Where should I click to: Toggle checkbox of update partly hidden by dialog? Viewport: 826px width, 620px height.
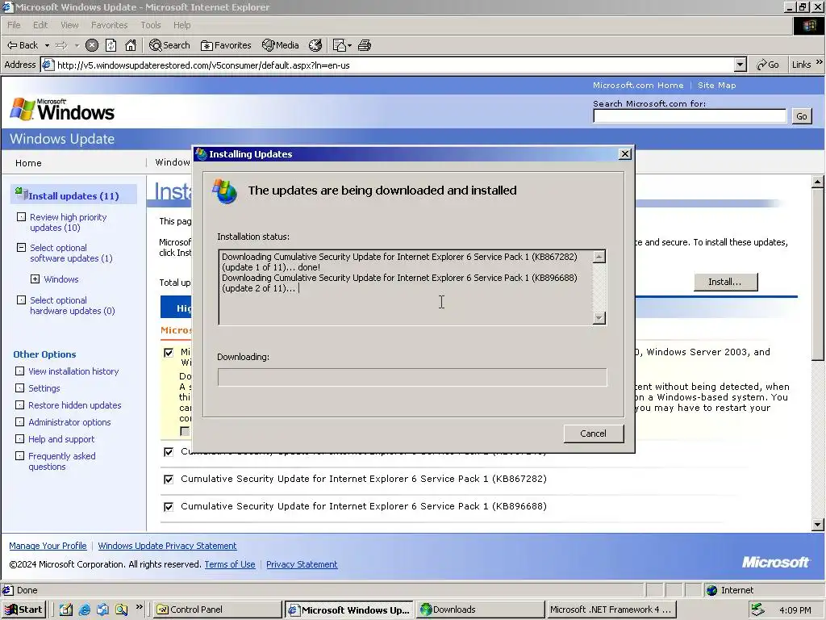169,452
